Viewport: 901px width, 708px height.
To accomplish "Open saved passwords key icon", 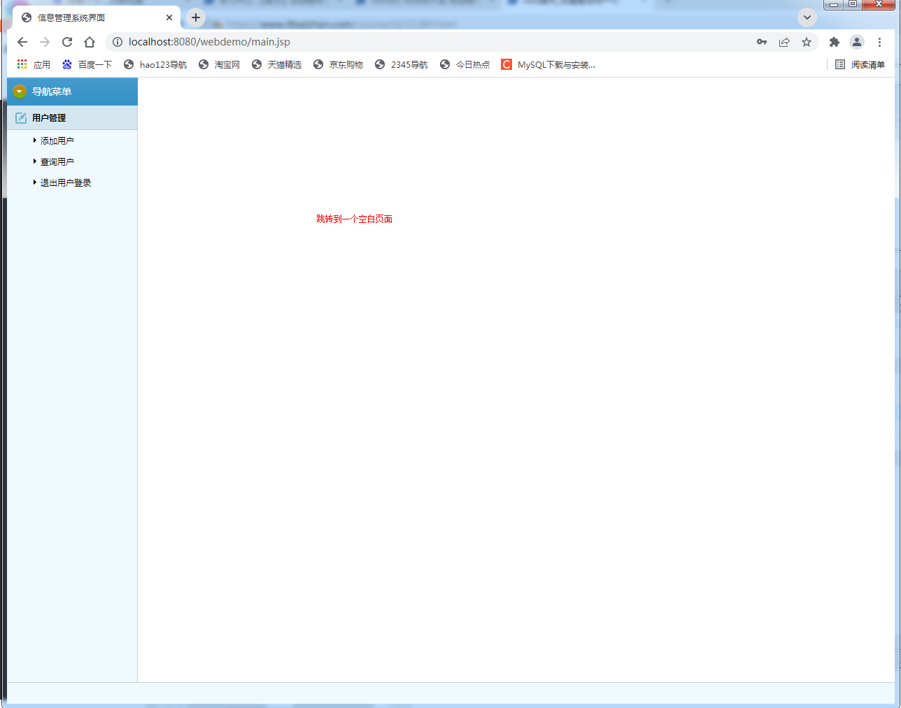I will coord(762,42).
